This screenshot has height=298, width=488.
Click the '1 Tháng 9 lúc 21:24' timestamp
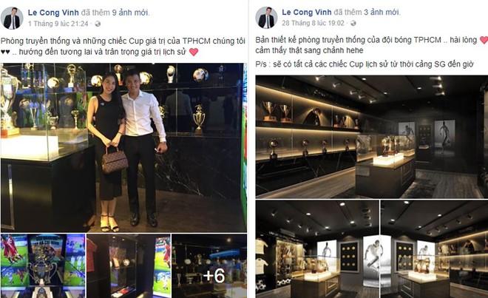click(x=58, y=24)
